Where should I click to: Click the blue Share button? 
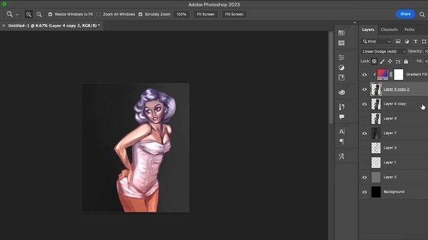405,14
